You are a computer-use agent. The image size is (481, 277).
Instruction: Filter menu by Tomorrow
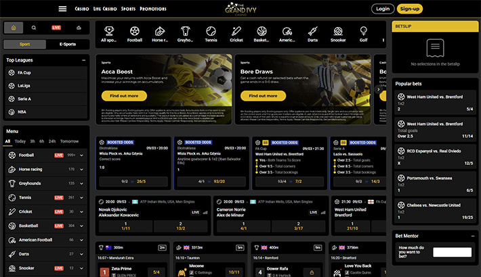coord(69,141)
